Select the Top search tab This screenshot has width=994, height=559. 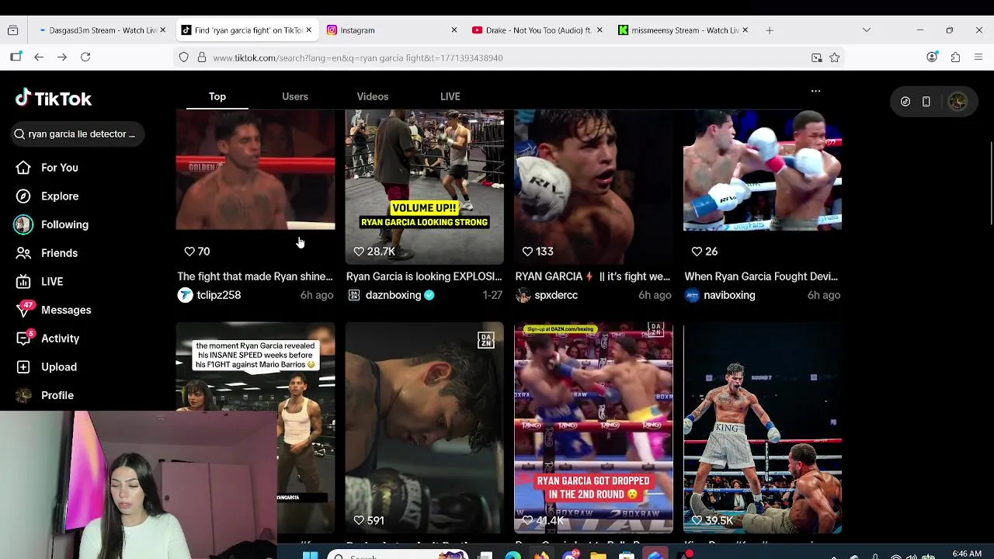point(217,96)
